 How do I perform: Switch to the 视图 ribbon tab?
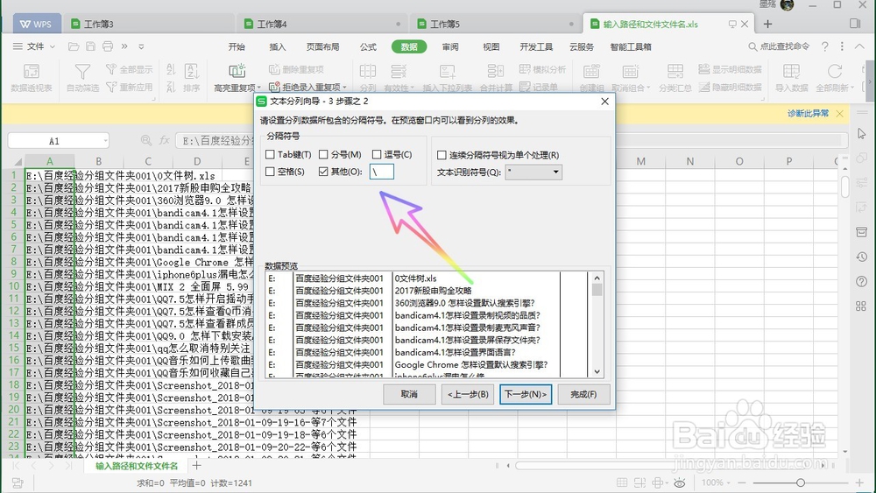point(491,47)
